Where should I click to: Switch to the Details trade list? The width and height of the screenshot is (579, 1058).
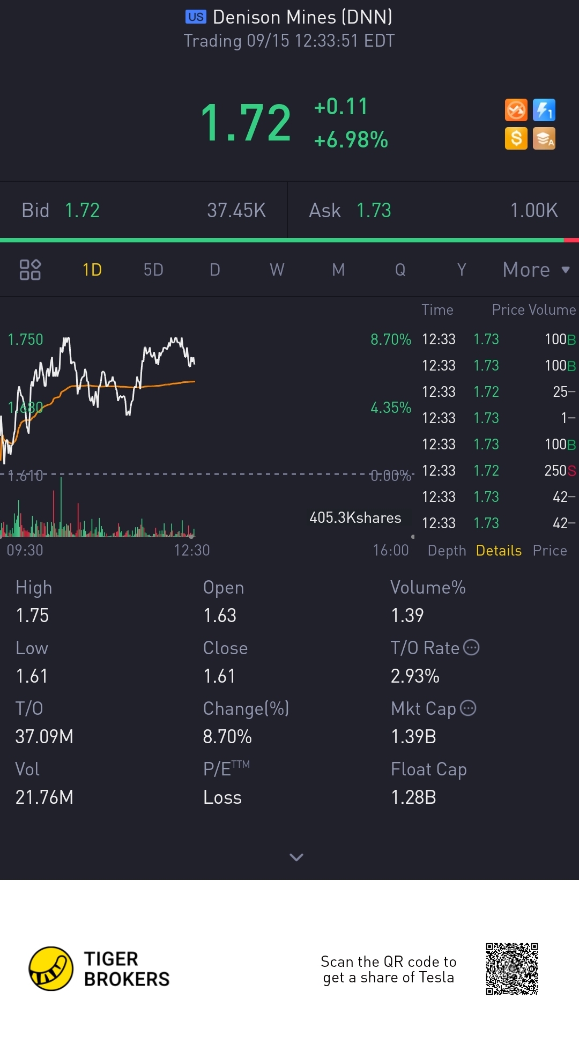[x=499, y=551]
